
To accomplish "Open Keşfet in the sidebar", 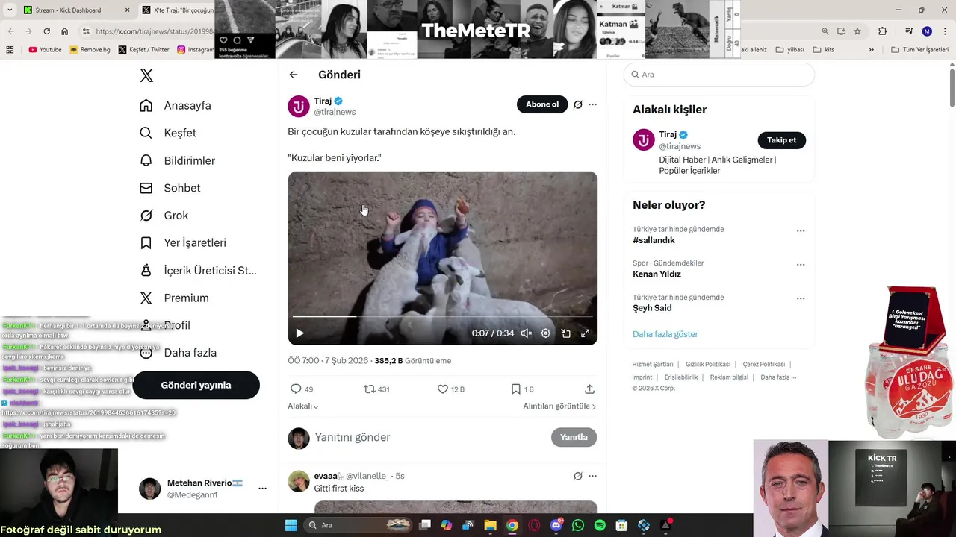I will pyautogui.click(x=168, y=133).
